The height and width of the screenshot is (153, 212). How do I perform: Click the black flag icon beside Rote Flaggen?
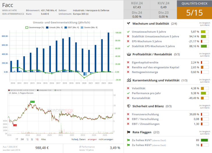tap(129, 132)
